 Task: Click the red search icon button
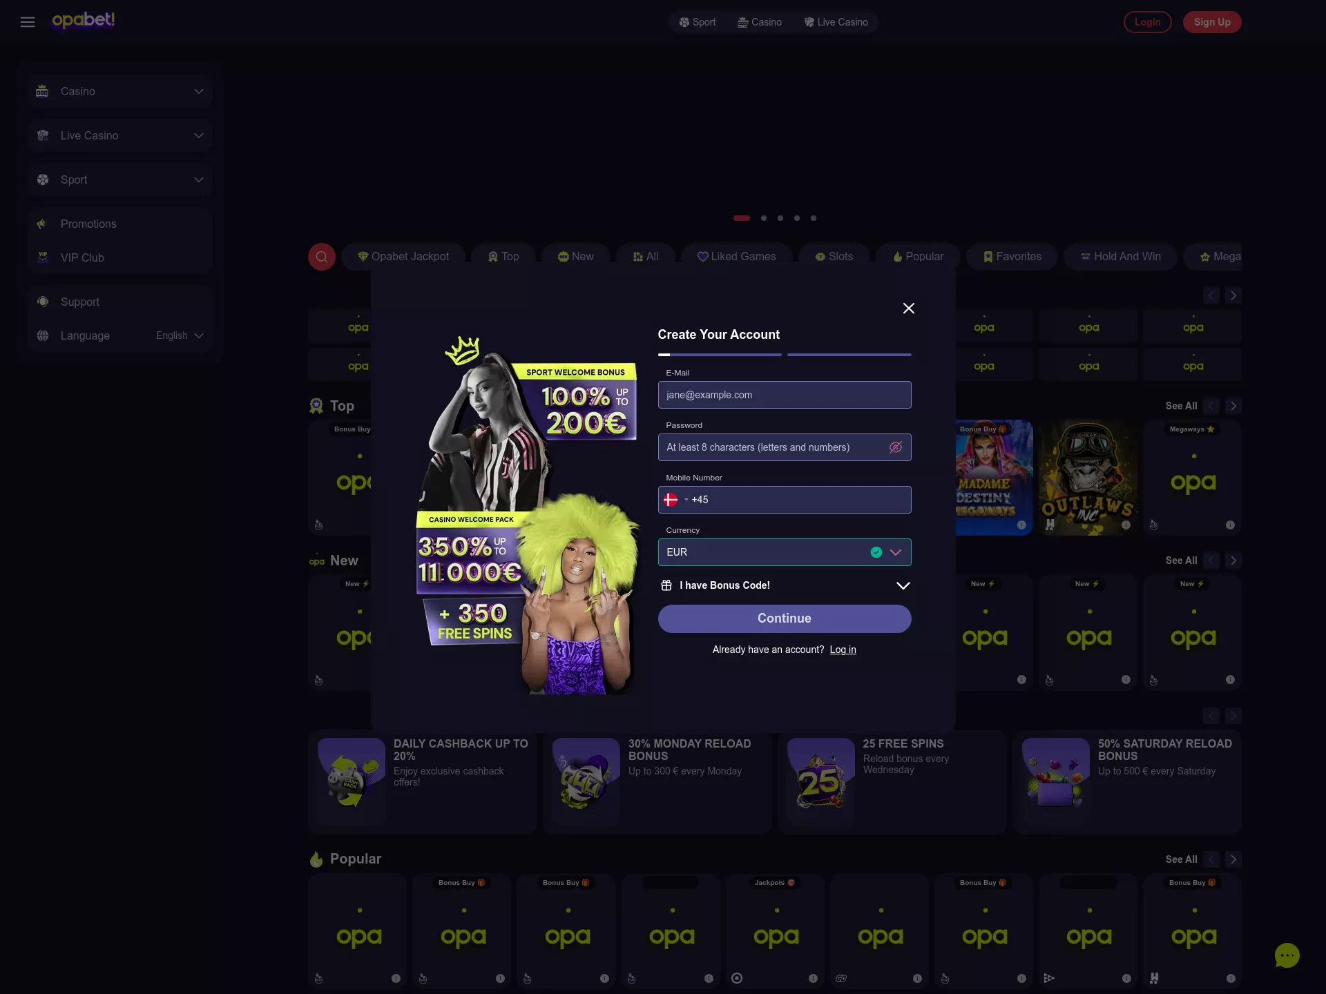(322, 257)
